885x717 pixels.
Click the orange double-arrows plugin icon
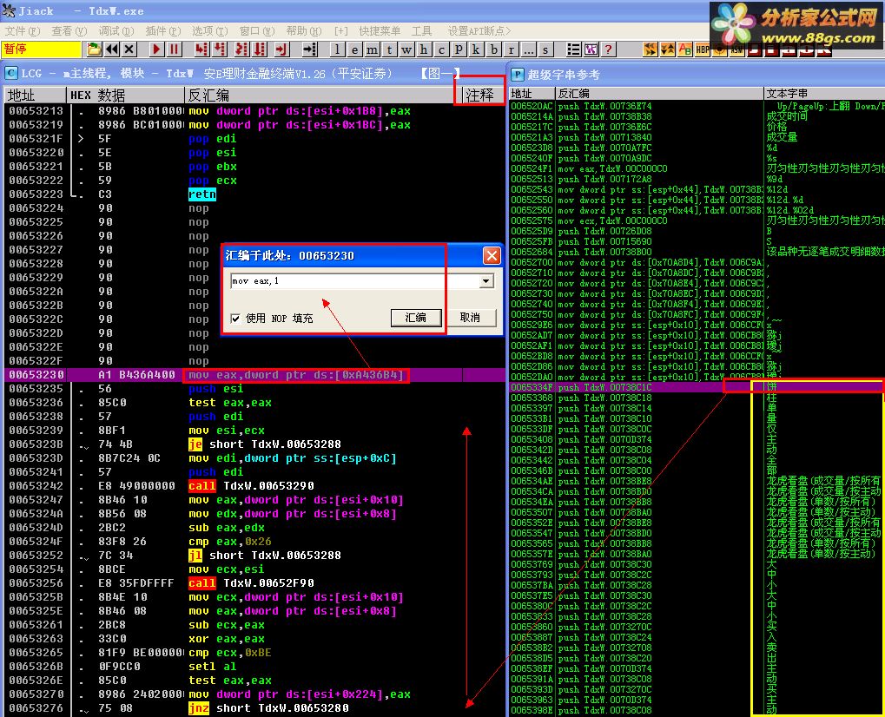(651, 49)
